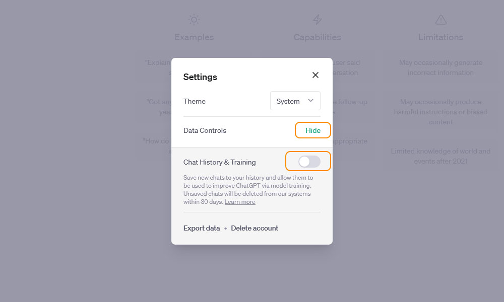Select the Settings dialog title
The width and height of the screenshot is (504, 302).
(x=200, y=77)
